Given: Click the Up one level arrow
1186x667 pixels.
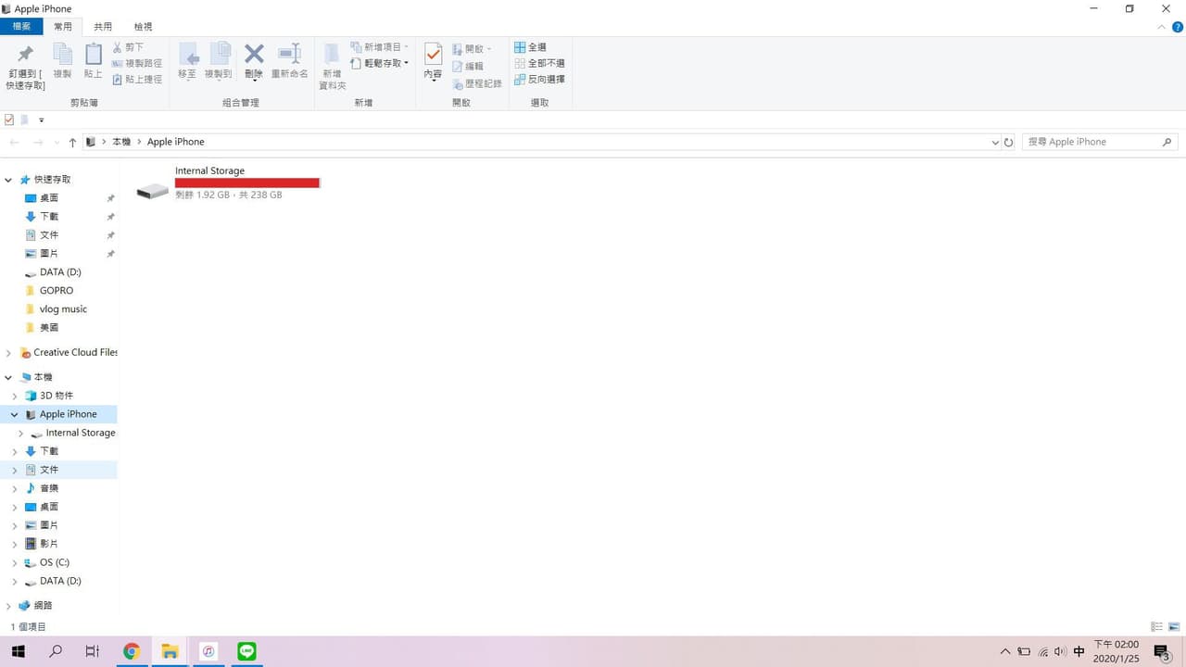Looking at the screenshot, I should 72,142.
